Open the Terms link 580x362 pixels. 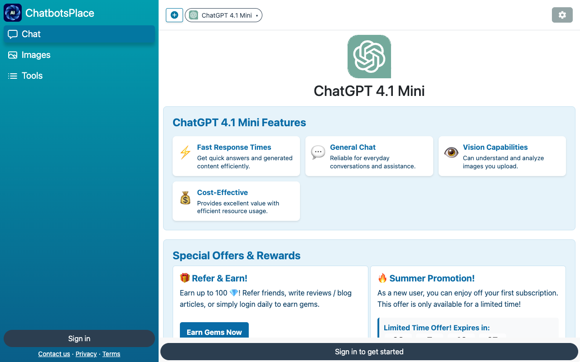click(111, 354)
